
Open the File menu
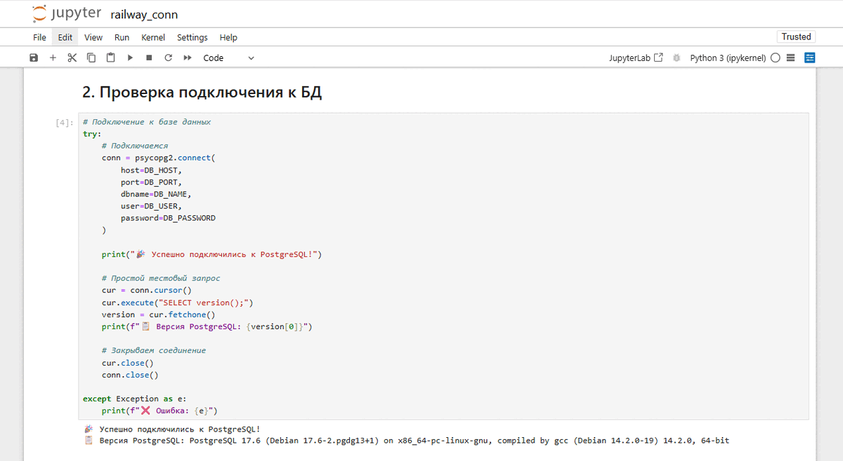click(x=39, y=37)
